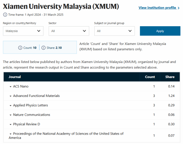Click the count value for Advanced Functional Materials
Viewport: 183px width, 144px height.
point(154,96)
